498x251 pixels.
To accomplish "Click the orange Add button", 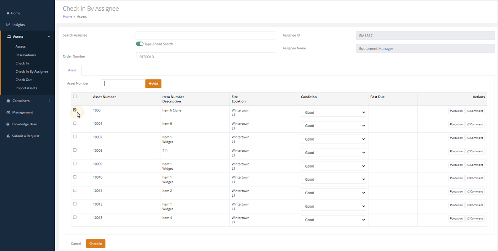I will pos(153,84).
